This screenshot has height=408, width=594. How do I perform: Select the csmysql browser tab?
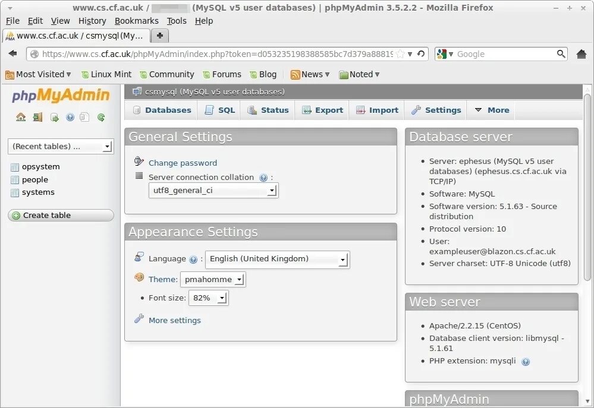coord(77,36)
